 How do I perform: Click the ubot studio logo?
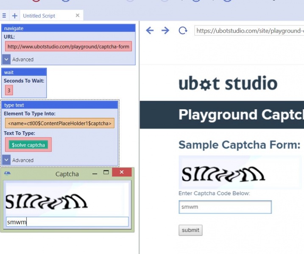[228, 83]
